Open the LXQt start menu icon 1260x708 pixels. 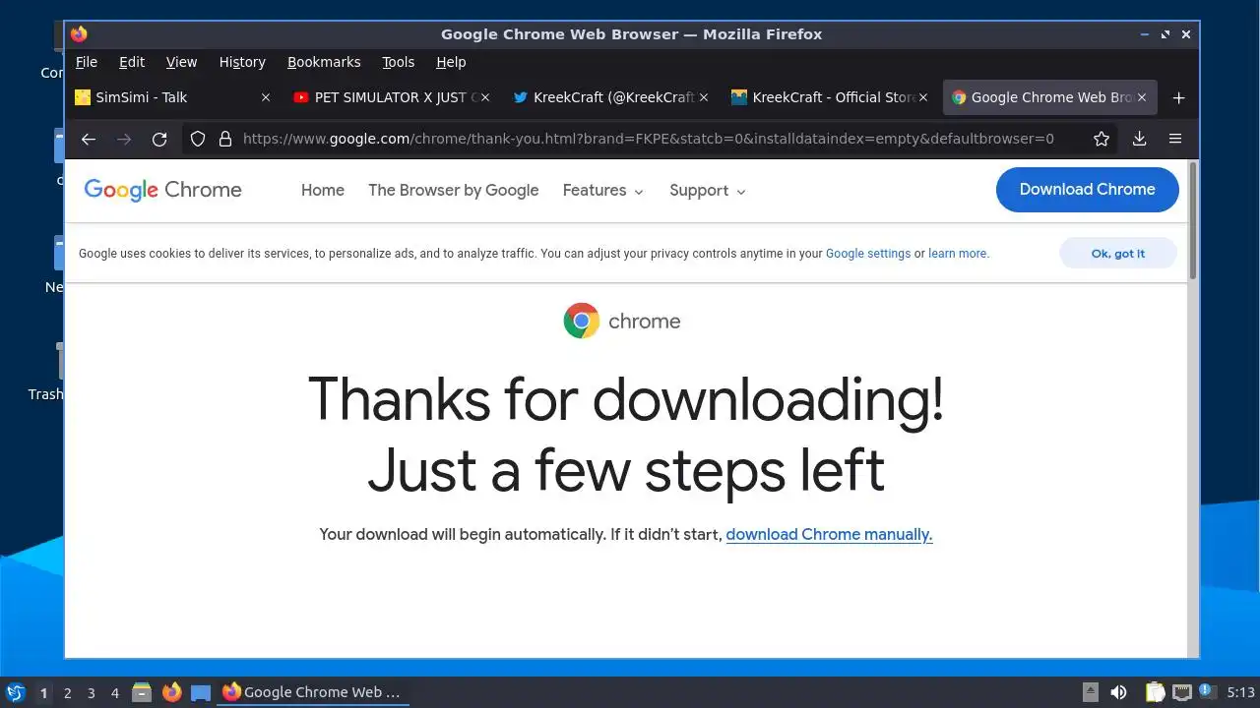coord(15,692)
